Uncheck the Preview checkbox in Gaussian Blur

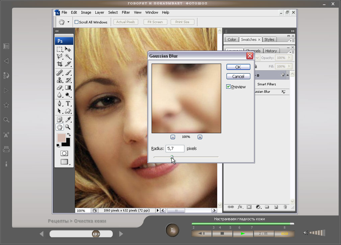pyautogui.click(x=229, y=87)
